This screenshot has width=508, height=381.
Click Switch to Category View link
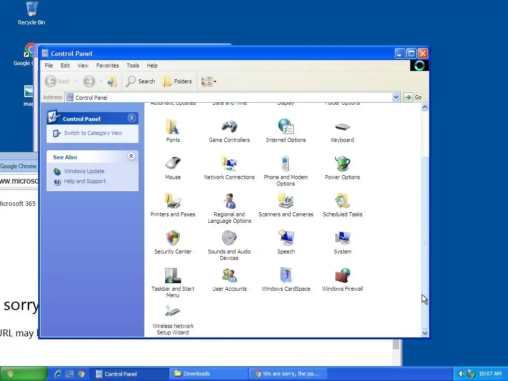(x=93, y=133)
